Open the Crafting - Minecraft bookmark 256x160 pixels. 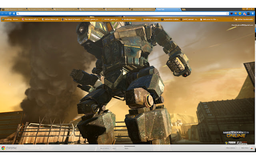point(11,19)
